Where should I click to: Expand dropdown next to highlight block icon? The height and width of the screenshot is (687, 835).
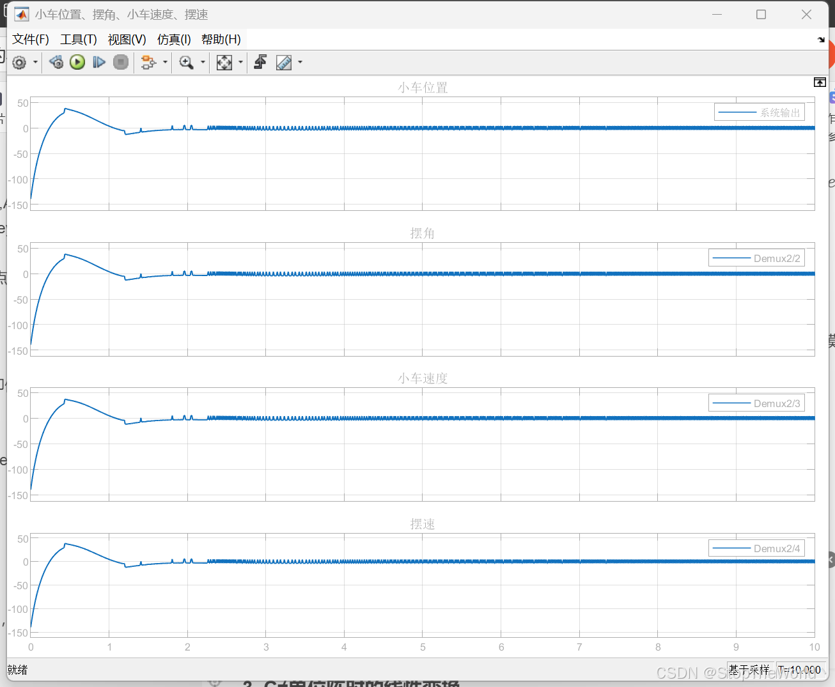pos(165,62)
